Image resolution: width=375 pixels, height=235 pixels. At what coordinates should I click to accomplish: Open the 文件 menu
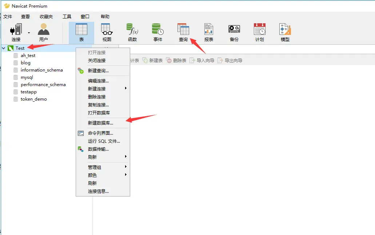coord(8,16)
